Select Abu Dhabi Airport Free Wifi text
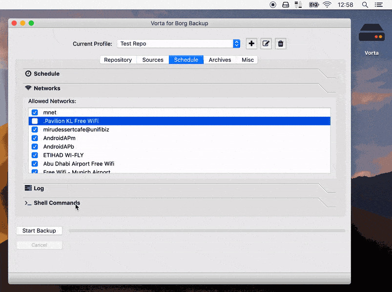This screenshot has width=392, height=292. (x=79, y=164)
